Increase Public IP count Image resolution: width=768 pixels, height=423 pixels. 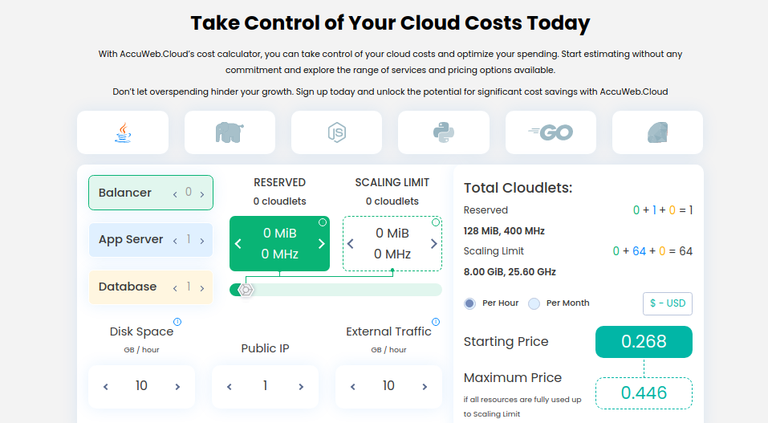(301, 387)
